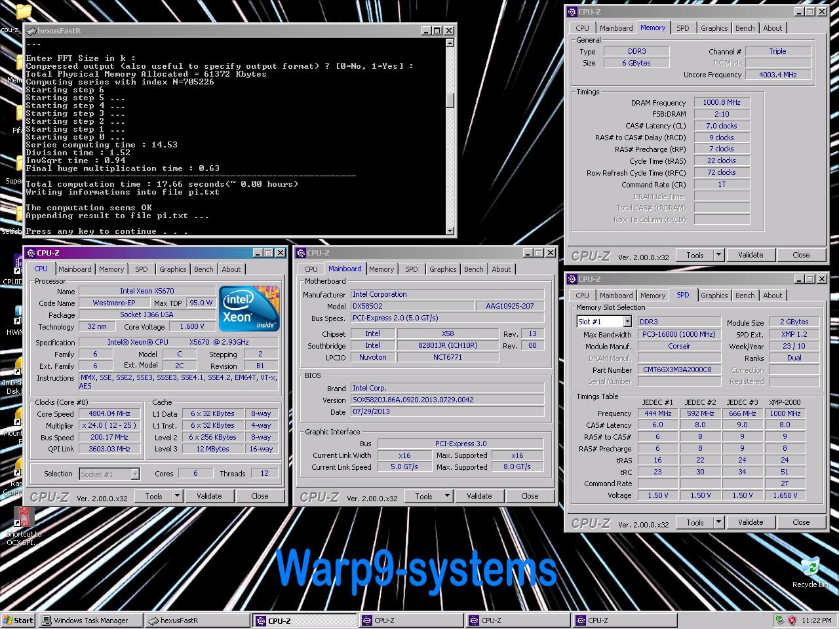Click the memory Size 6 GBytes field
839x629 pixels.
(x=636, y=63)
